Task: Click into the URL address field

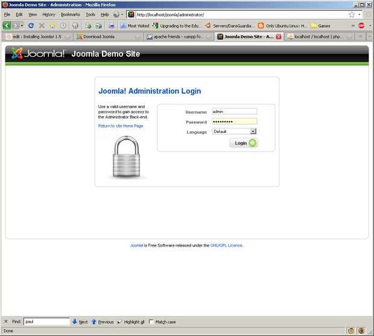Action: coord(241,15)
